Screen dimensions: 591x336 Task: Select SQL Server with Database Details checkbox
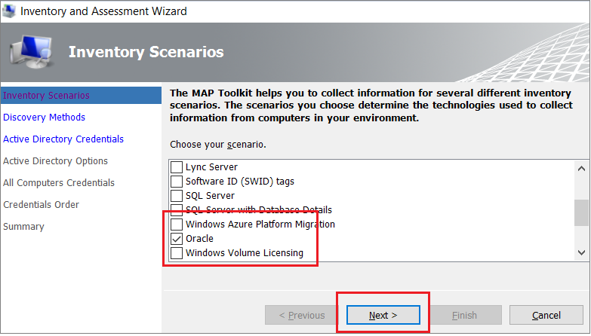click(x=176, y=210)
